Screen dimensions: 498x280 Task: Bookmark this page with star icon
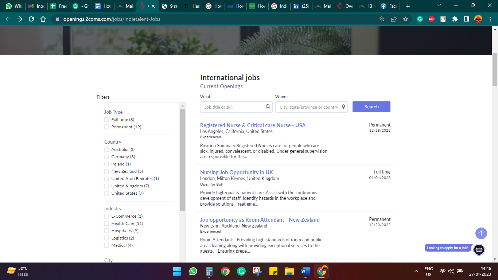[405, 19]
